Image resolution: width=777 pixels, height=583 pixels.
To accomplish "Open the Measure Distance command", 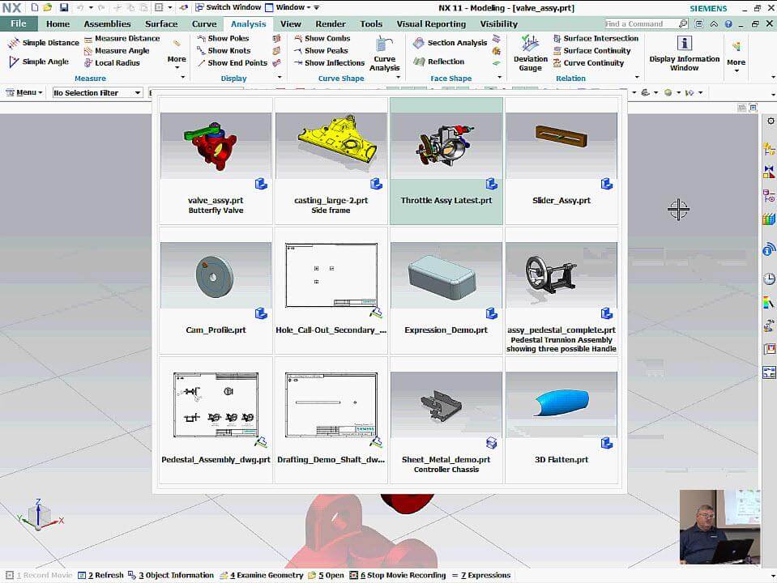I will click(122, 38).
